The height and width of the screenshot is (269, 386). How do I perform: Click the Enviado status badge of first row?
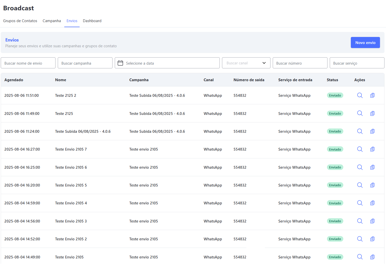(x=335, y=96)
